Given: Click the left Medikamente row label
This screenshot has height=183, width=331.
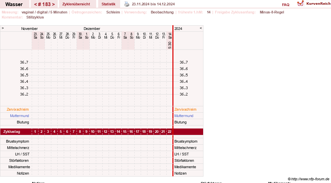Looking at the screenshot, I should (x=19, y=167).
